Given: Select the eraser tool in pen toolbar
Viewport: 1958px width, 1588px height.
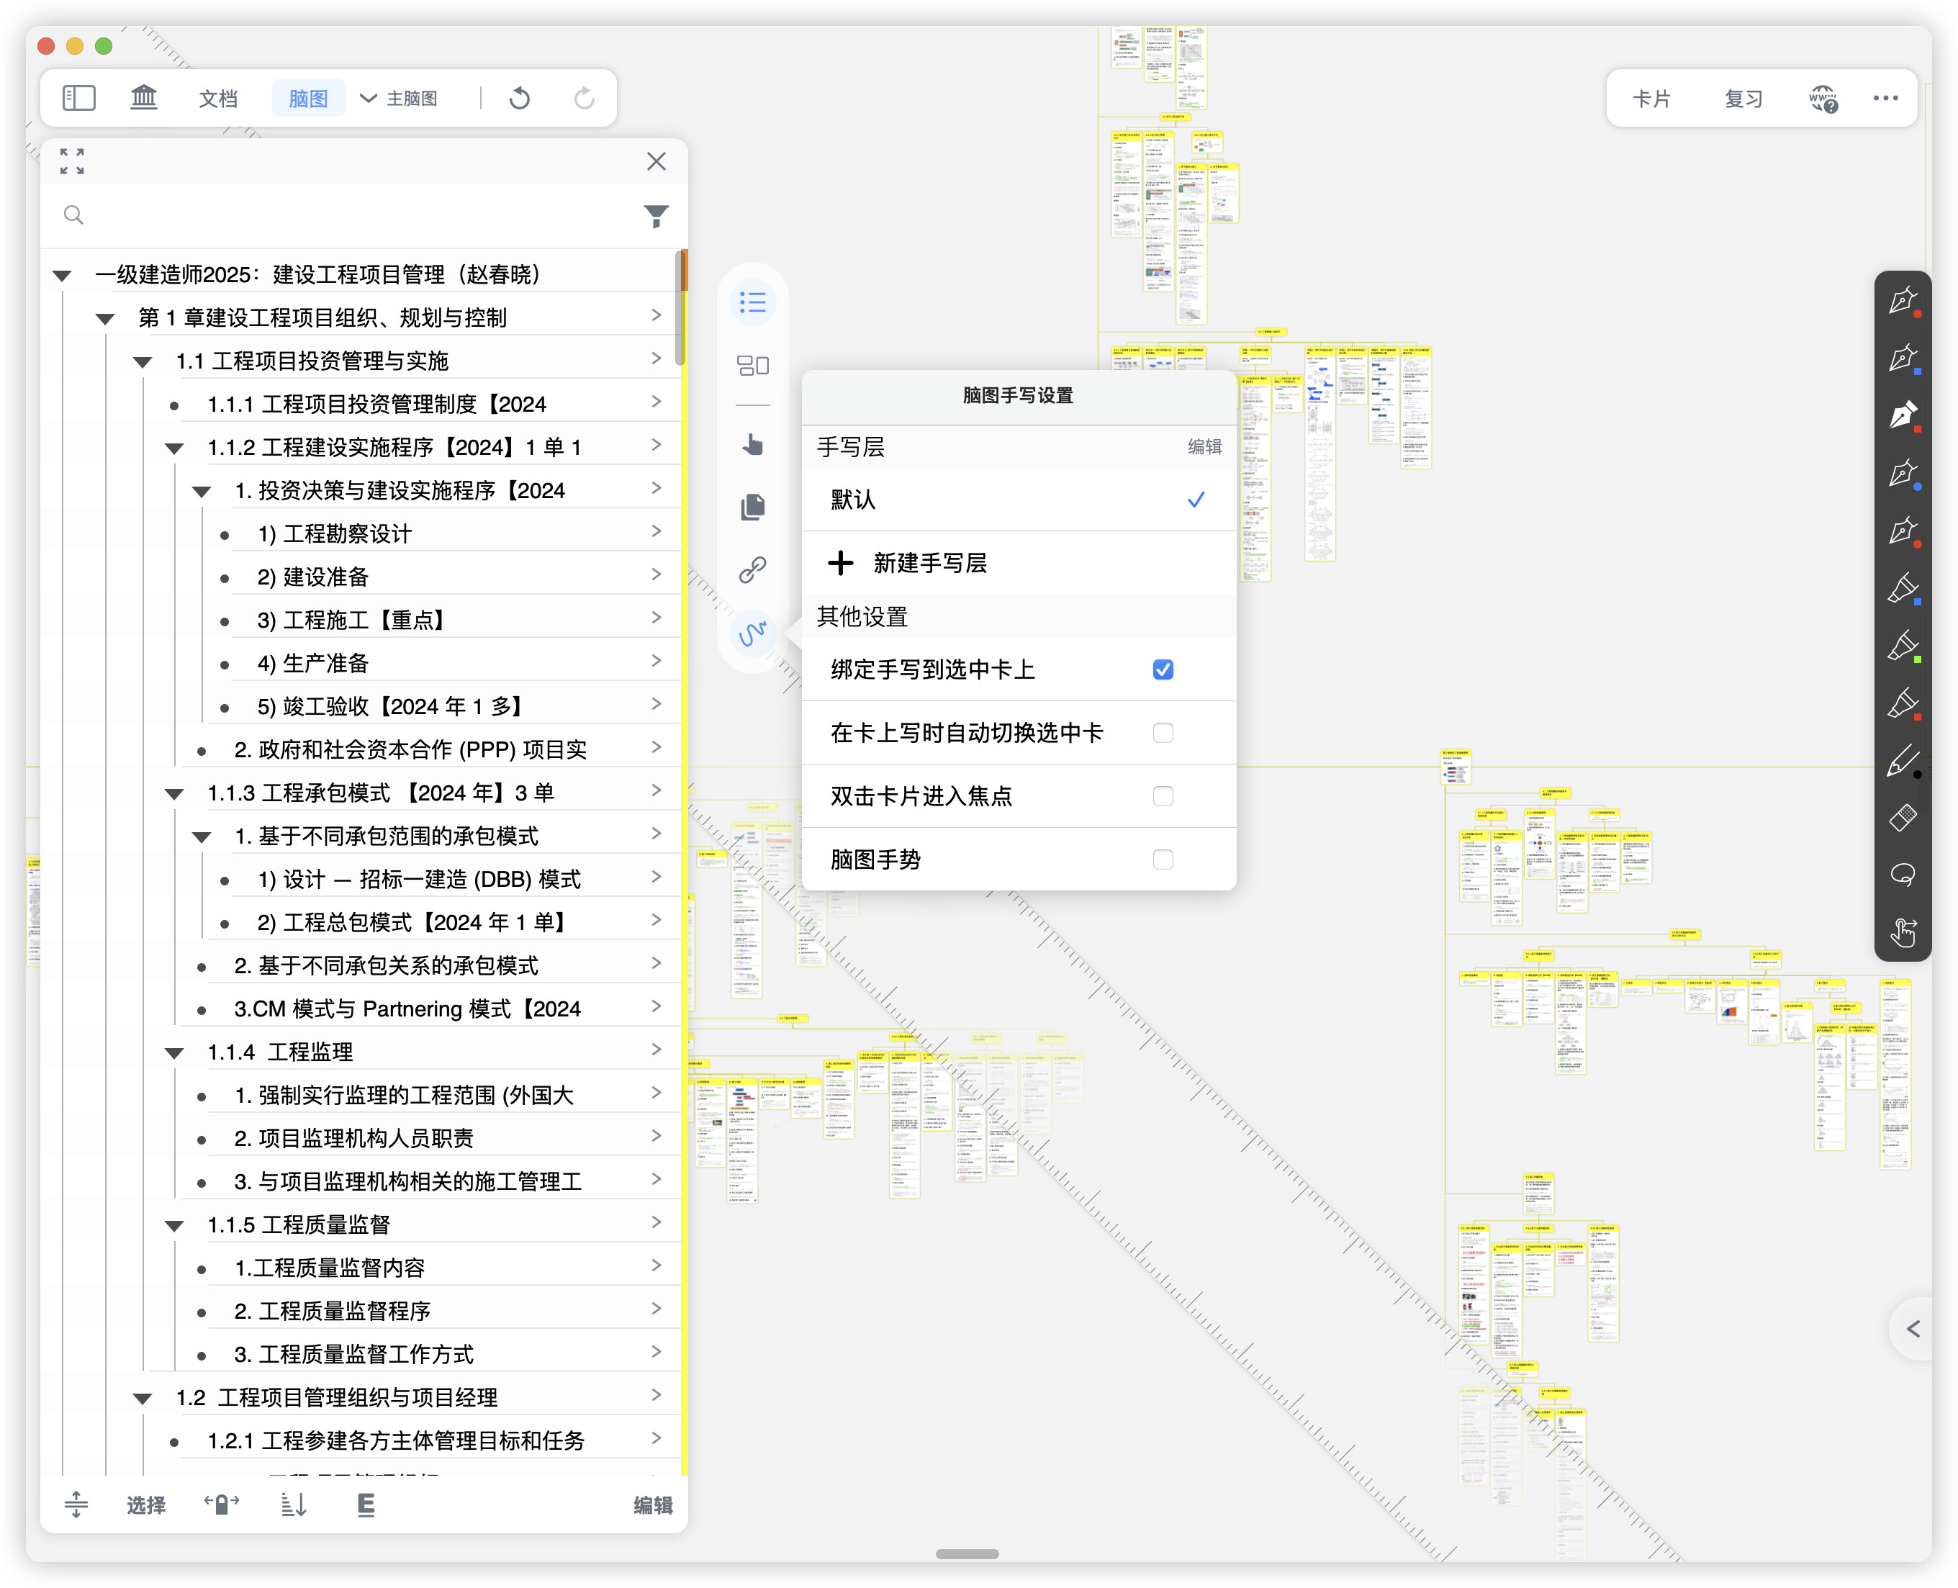Looking at the screenshot, I should [x=1903, y=817].
